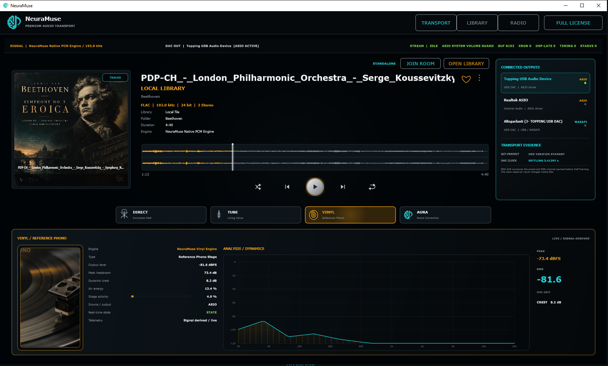Click the NeuraMuse Vinyl Engine value
Screen dimensions: 608x366
197,249
